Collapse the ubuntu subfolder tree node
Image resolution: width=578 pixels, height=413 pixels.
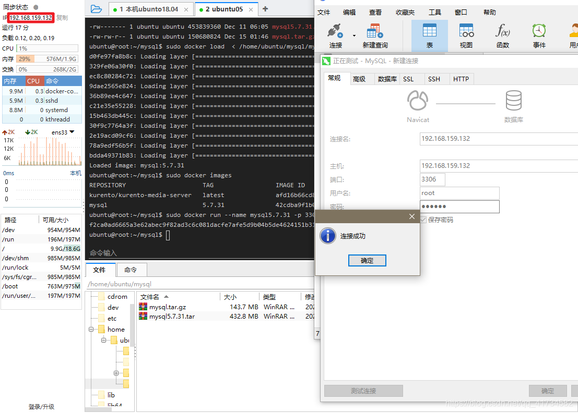[x=103, y=340]
